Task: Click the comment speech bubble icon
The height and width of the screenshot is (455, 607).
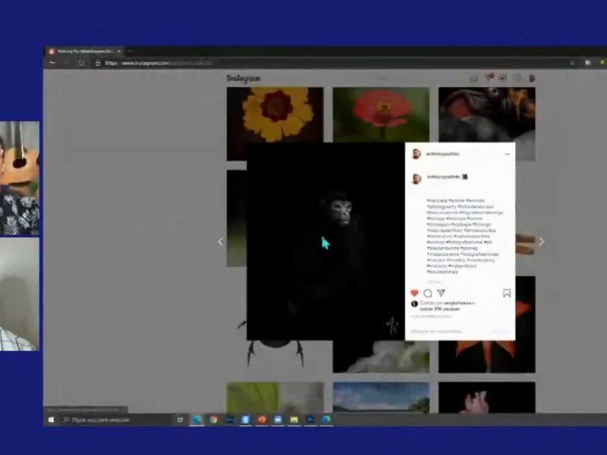Action: (x=427, y=293)
